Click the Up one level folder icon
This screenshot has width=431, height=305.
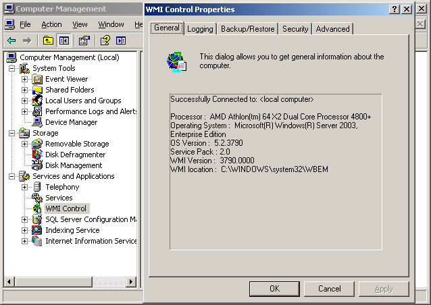click(49, 41)
